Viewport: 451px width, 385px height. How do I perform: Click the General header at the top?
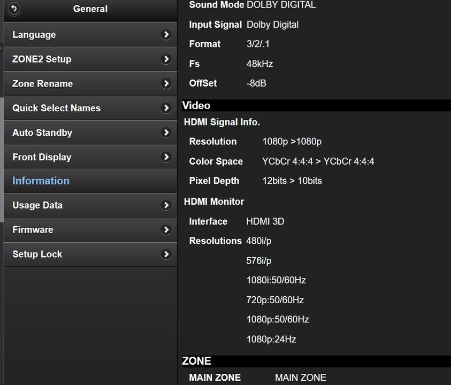(x=90, y=9)
